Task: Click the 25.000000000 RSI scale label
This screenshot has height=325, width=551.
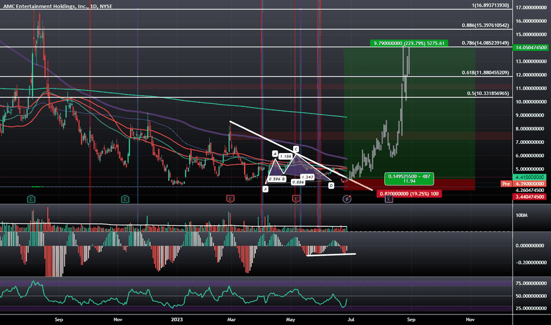Action: (531, 308)
